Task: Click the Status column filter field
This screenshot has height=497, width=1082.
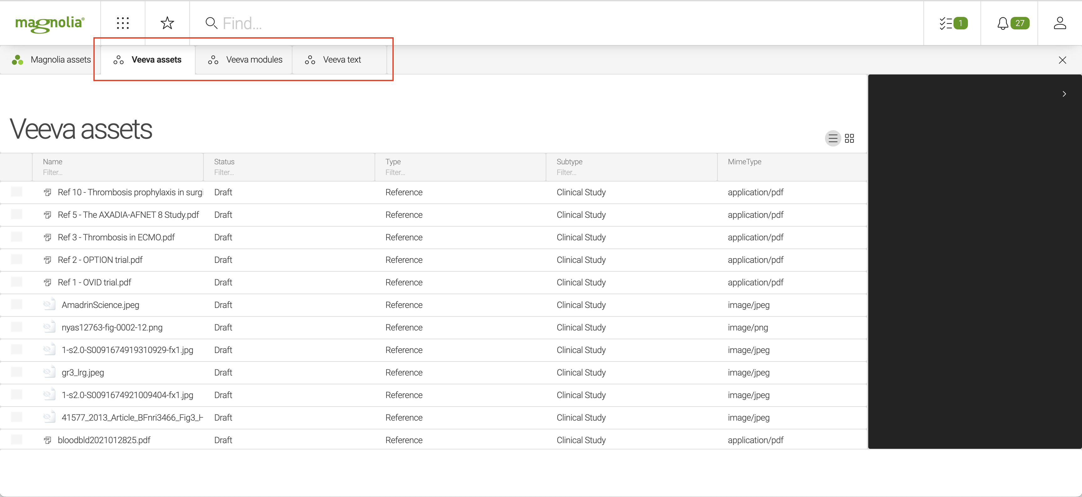Action: 224,172
